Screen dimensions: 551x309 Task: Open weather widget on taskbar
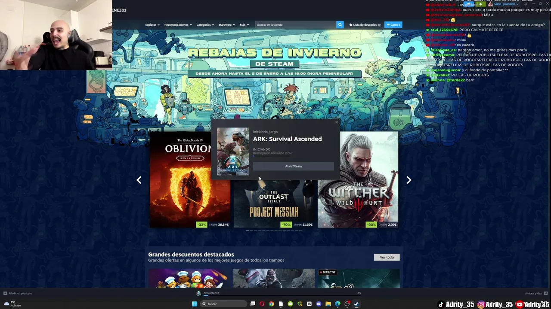pyautogui.click(x=12, y=304)
